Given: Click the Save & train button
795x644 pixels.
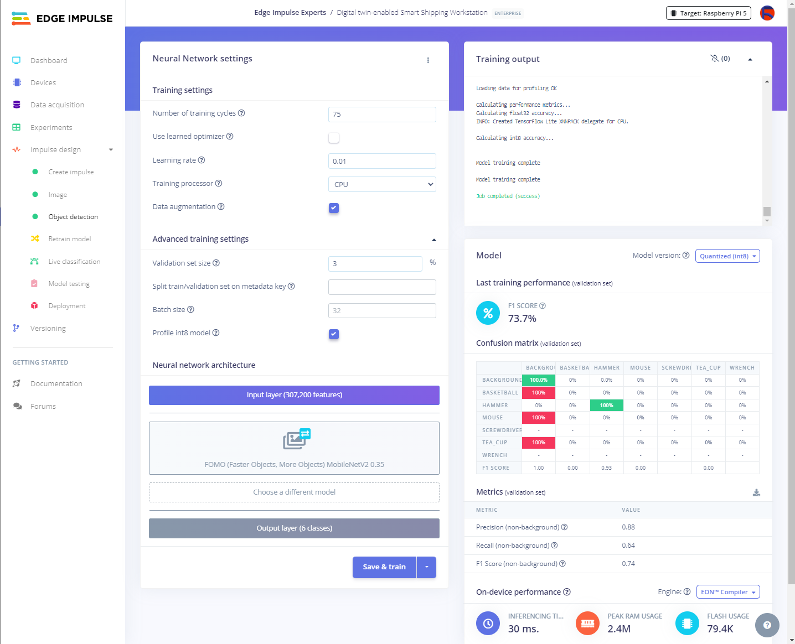Looking at the screenshot, I should [384, 567].
